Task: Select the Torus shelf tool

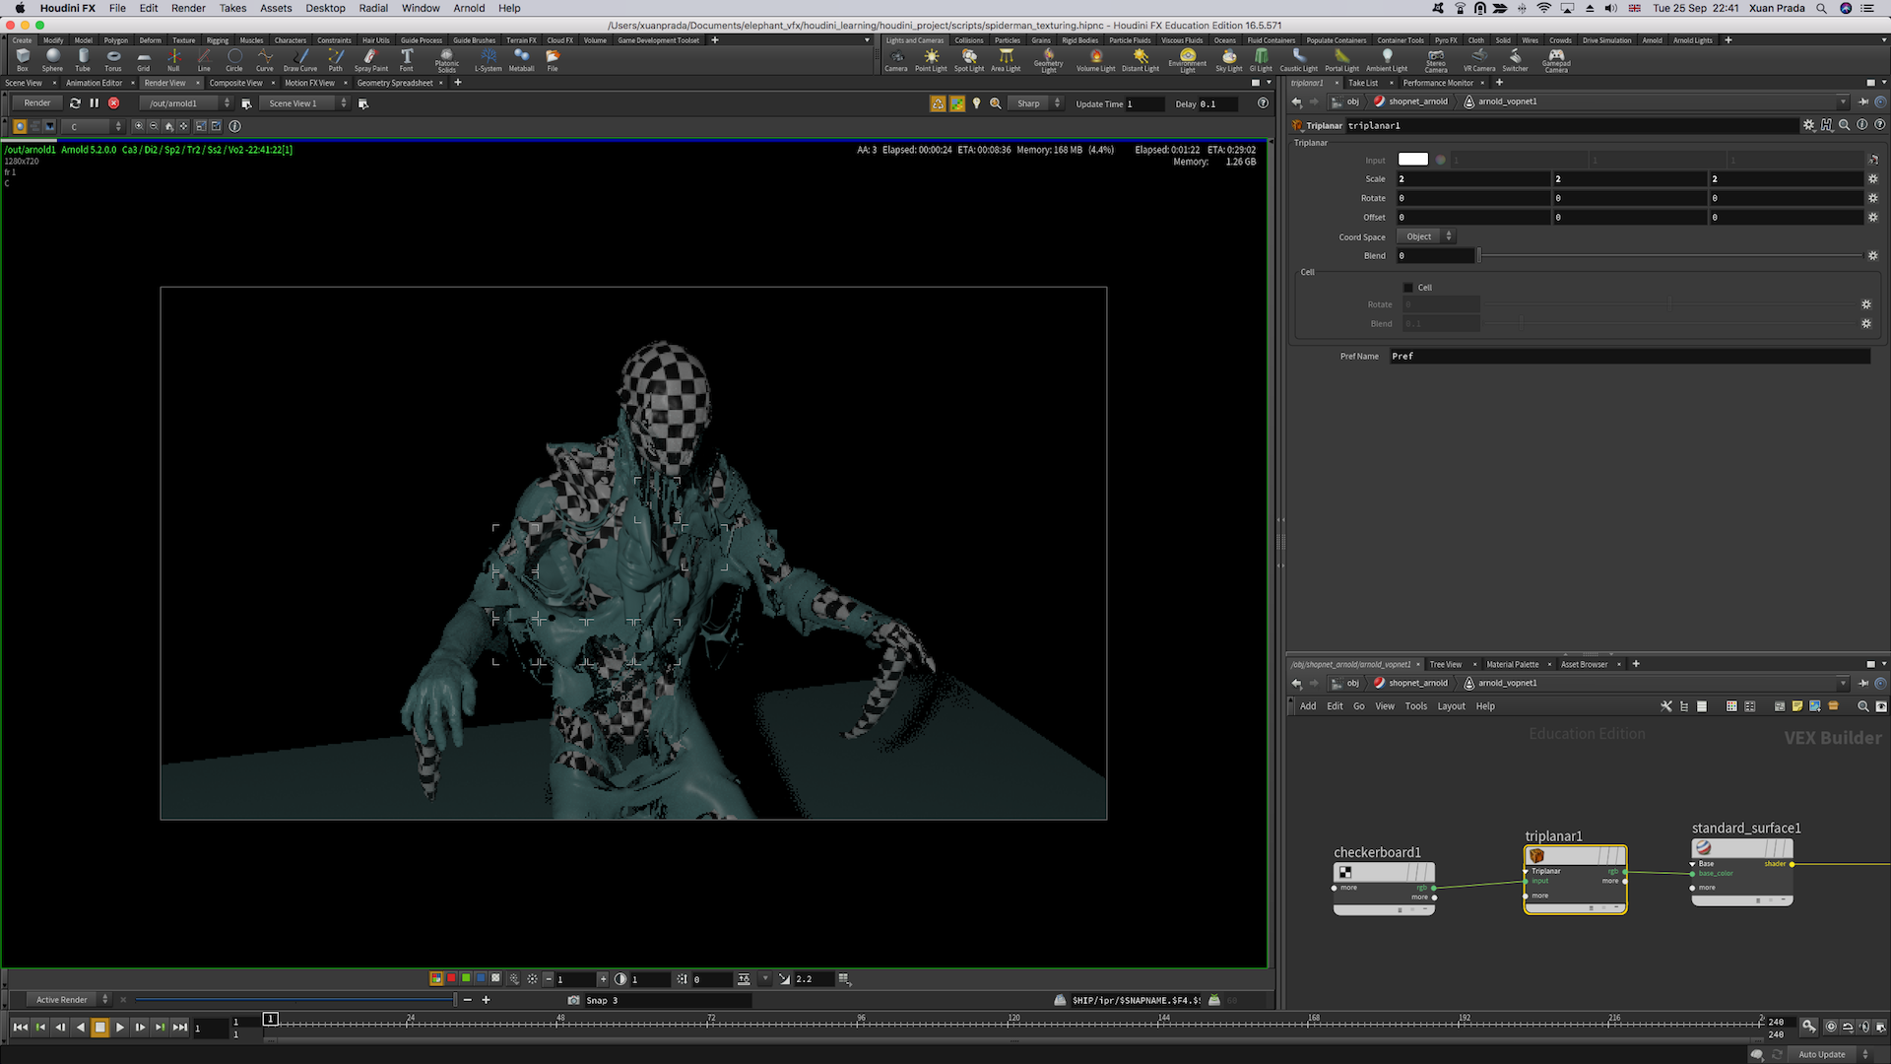Action: [x=113, y=60]
